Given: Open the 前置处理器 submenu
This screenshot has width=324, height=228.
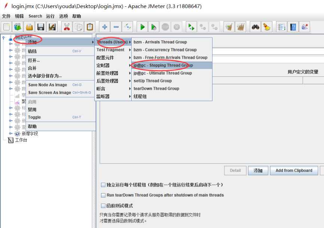Looking at the screenshot, I should [113, 73].
